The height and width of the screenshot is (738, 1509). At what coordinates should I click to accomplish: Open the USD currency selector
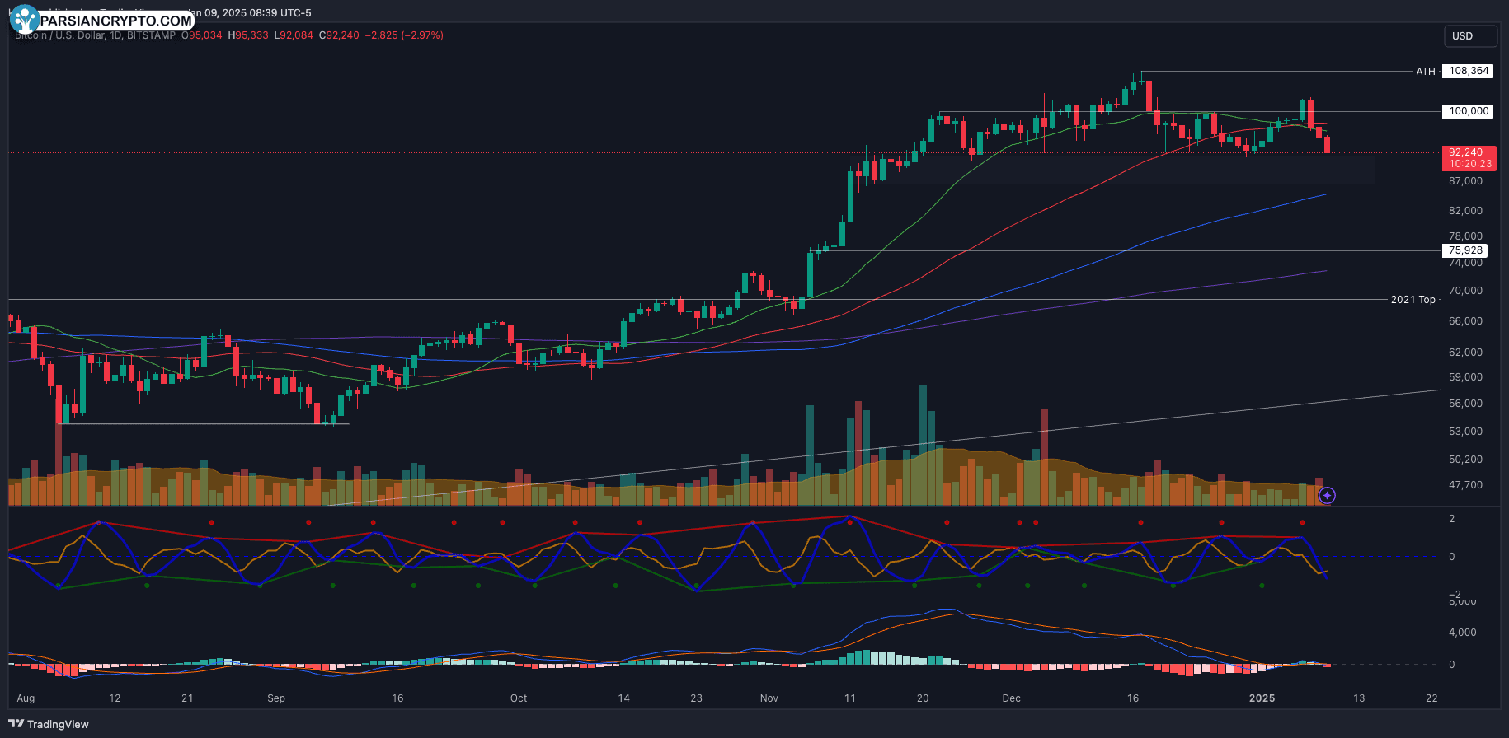click(x=1470, y=36)
